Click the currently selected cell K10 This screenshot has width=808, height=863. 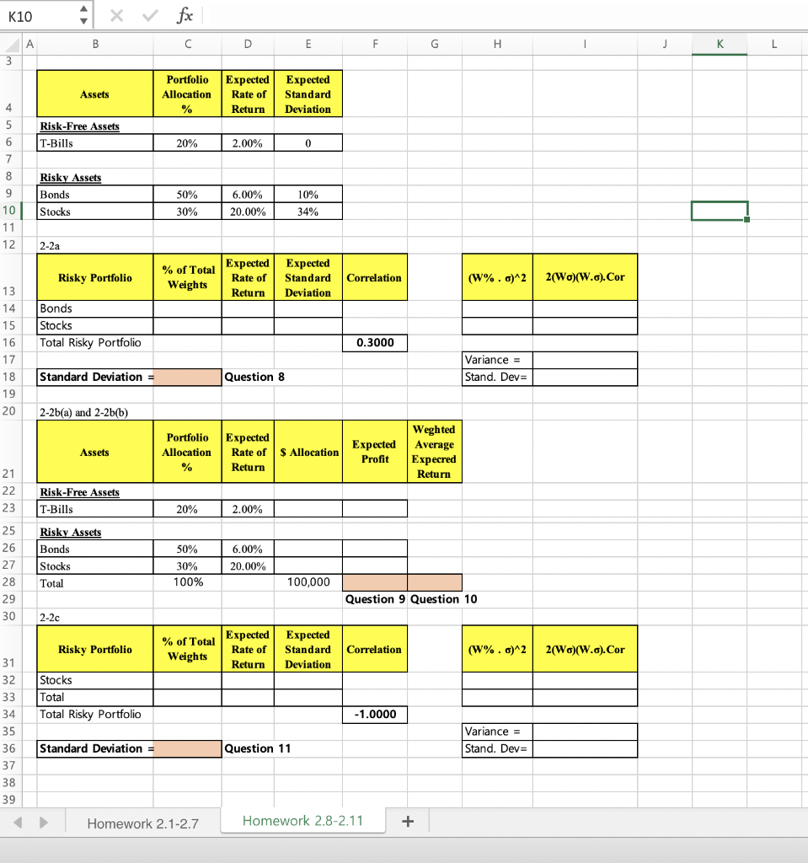coord(720,211)
